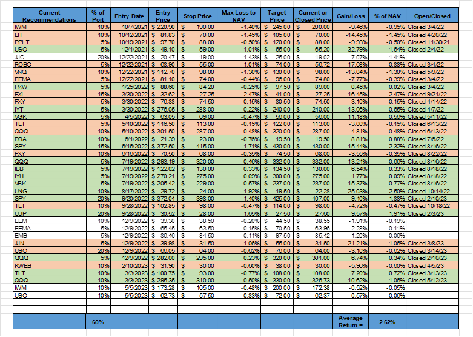This screenshot has width=473, height=337.
Task: Click the PKW ticker cell
Action: click(50, 87)
